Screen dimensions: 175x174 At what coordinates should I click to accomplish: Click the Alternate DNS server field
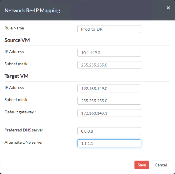point(109,143)
